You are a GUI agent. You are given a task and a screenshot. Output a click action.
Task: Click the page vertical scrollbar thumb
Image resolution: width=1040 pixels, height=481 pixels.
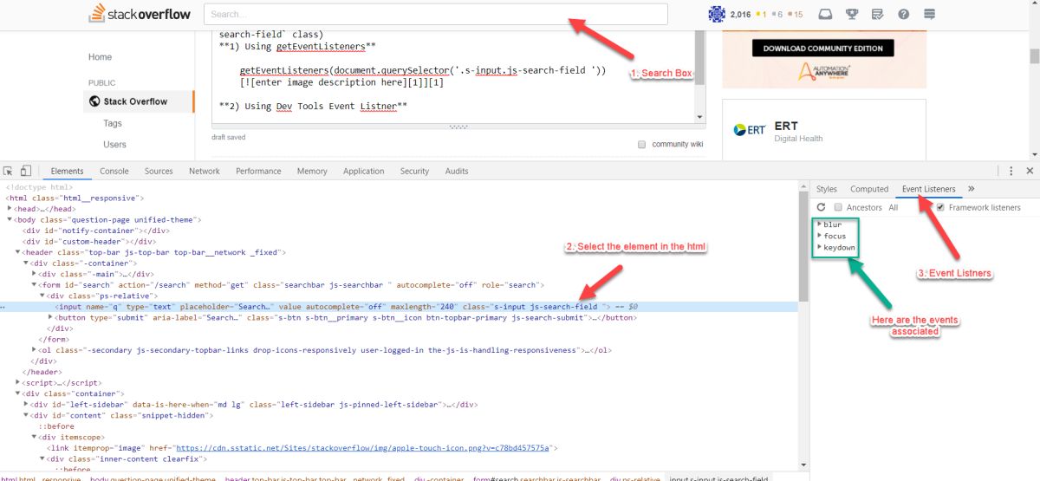point(1034,55)
